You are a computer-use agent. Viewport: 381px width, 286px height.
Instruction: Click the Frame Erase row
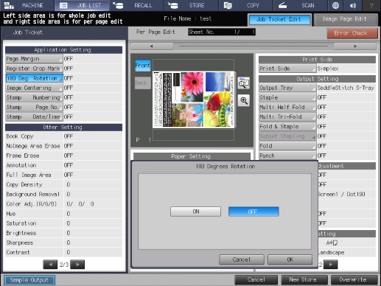coord(63,156)
